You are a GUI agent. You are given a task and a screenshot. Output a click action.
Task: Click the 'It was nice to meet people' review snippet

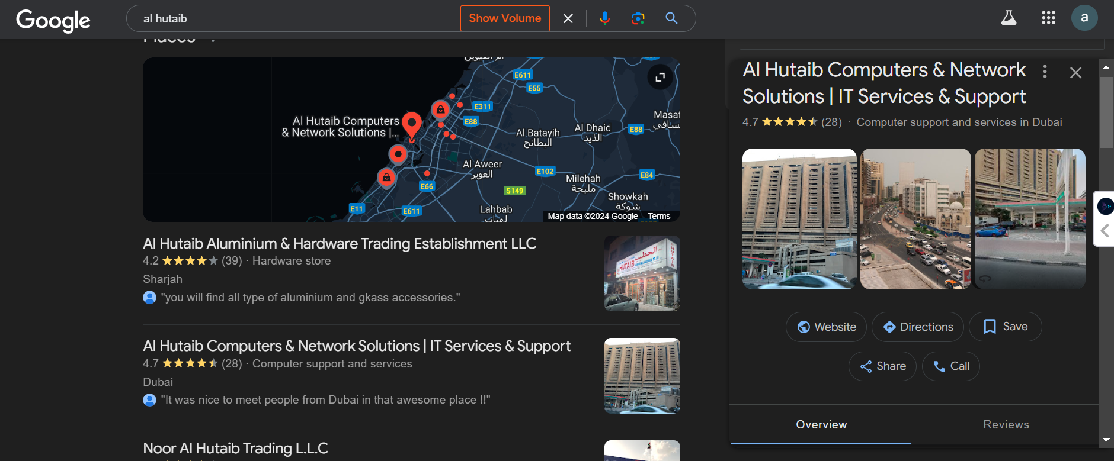coord(325,400)
